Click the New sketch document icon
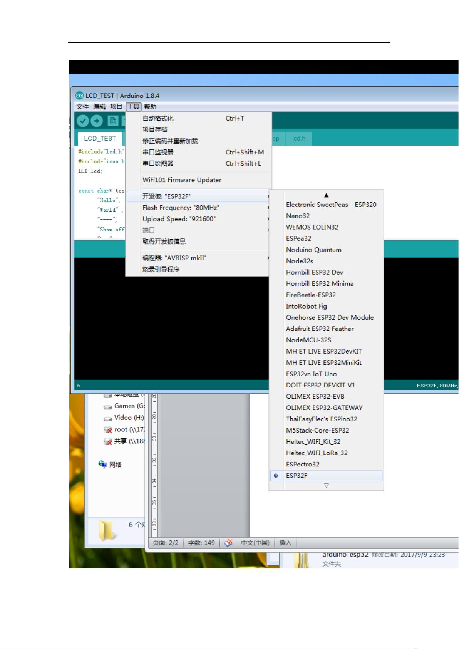Screen dimensions: 459x649 (112, 121)
